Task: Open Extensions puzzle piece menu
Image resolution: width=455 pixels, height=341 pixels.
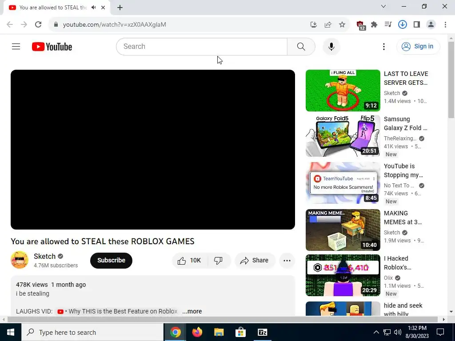Action: (374, 24)
